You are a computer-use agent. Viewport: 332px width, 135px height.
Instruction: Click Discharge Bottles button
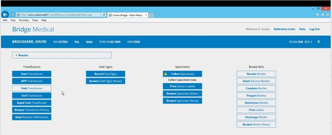coord(256,117)
